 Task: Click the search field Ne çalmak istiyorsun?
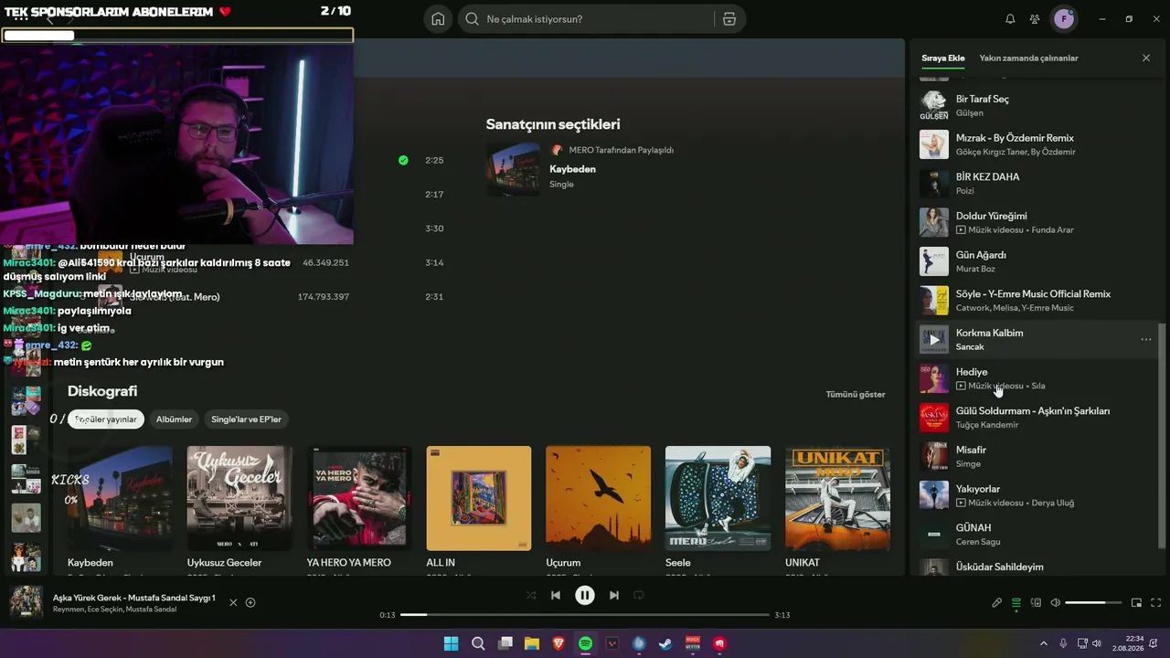point(586,19)
